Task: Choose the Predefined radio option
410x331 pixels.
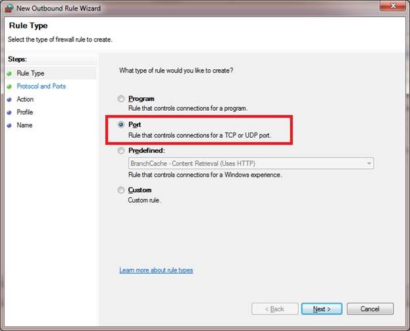Action: (120, 150)
